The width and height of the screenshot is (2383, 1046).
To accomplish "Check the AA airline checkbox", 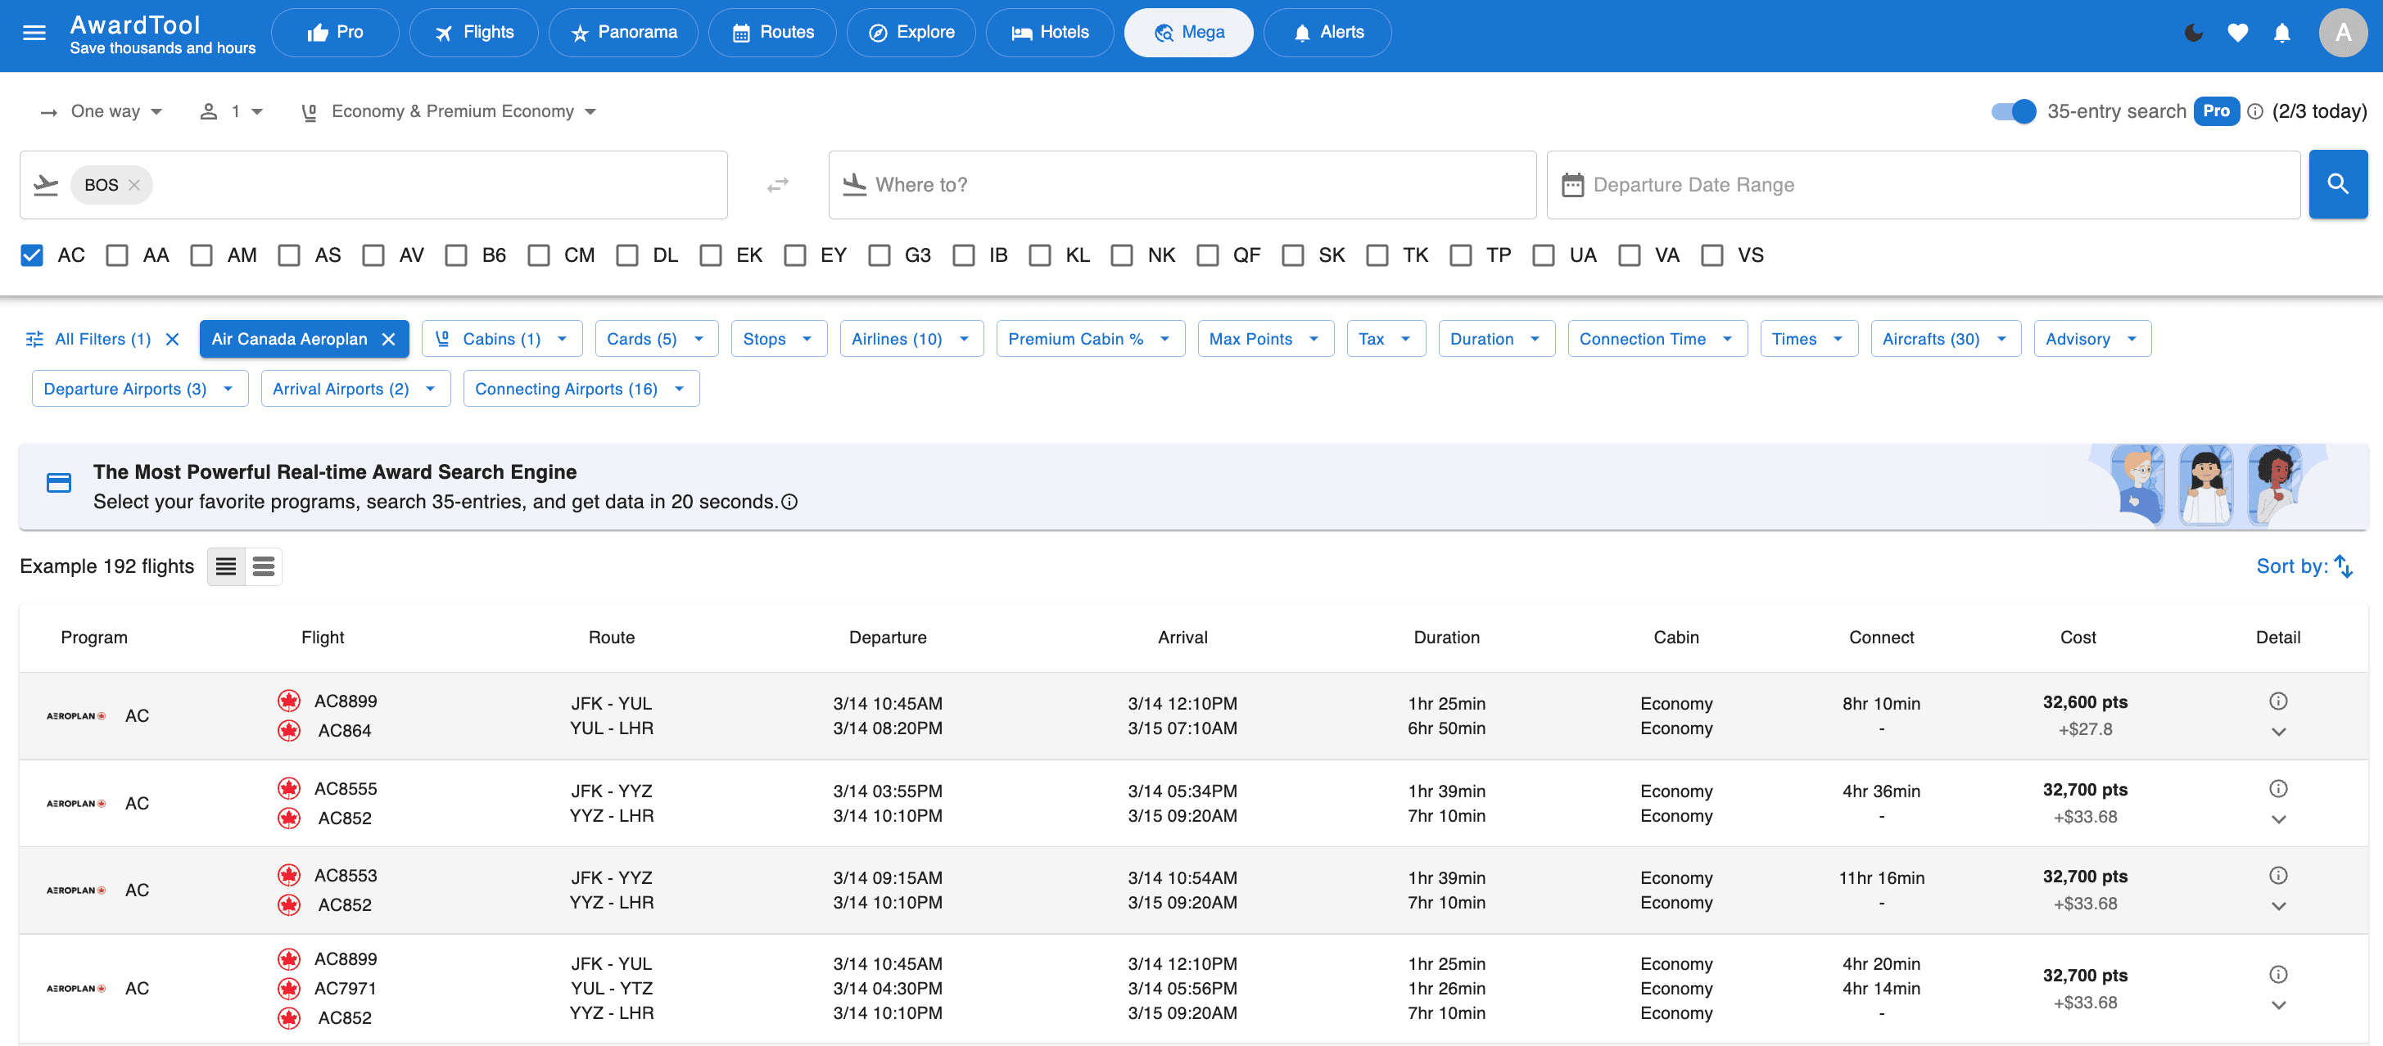I will point(116,255).
